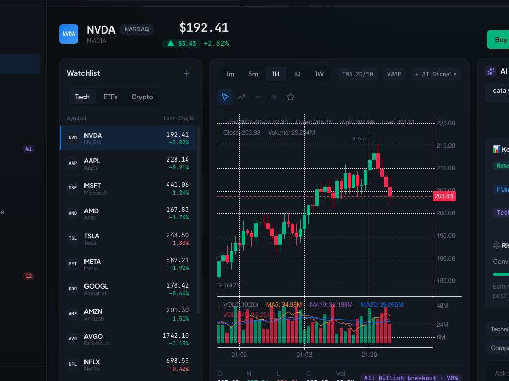The height and width of the screenshot is (381, 509).
Task: Switch watchlist to ETFs tab
Action: tap(110, 97)
